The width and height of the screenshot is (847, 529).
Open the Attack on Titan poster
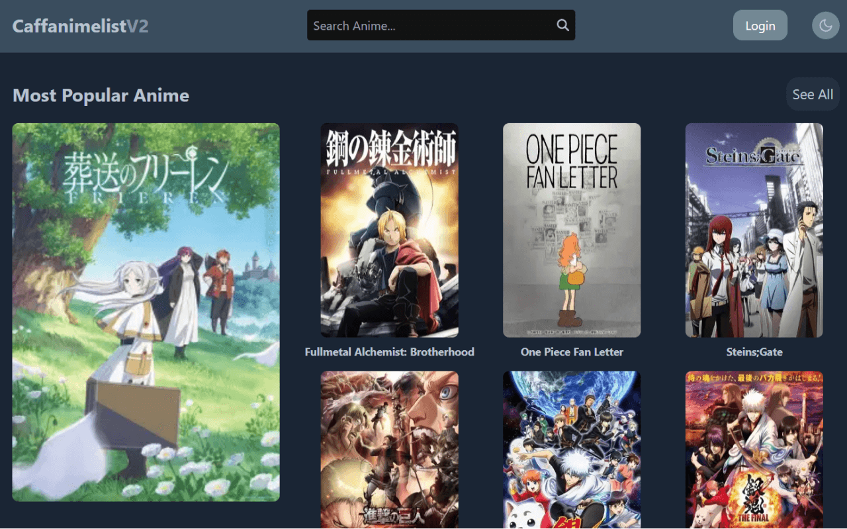389,450
